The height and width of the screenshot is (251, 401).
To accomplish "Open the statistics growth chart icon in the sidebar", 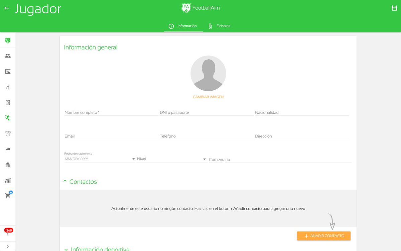I will tap(8, 180).
